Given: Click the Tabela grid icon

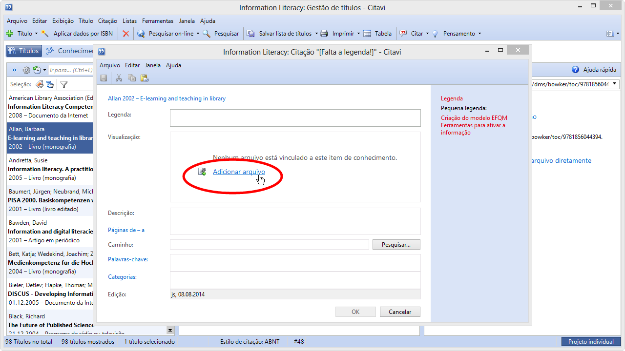Looking at the screenshot, I should pyautogui.click(x=368, y=34).
